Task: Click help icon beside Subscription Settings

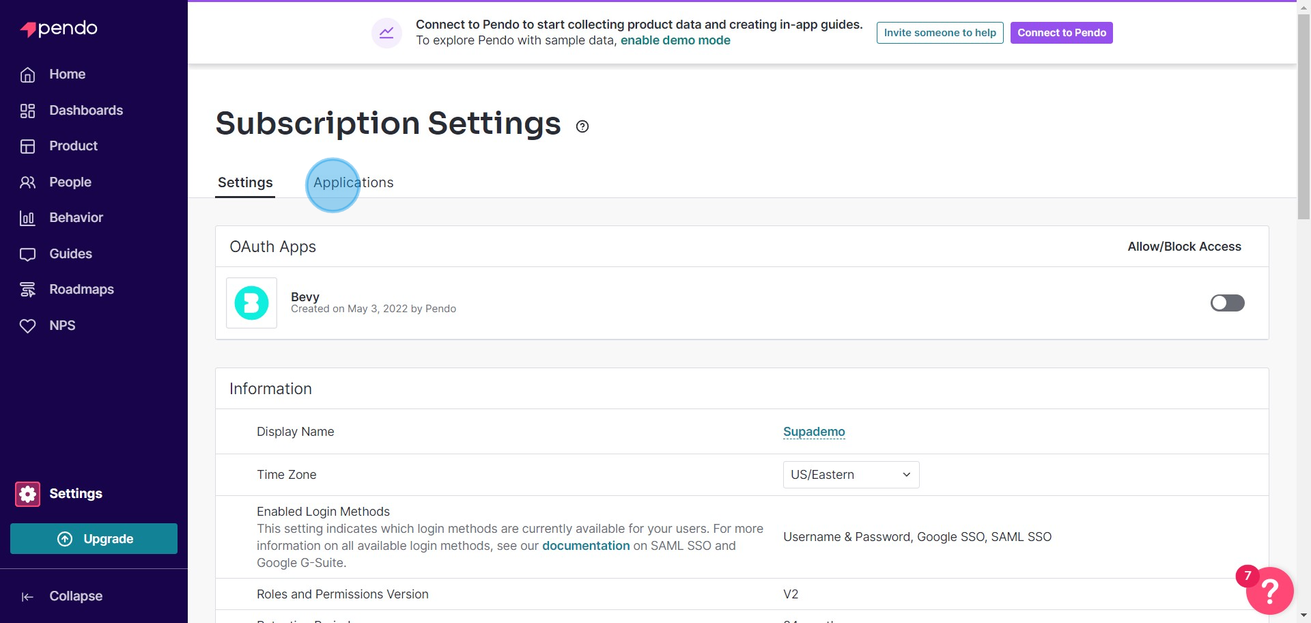Action: (582, 126)
